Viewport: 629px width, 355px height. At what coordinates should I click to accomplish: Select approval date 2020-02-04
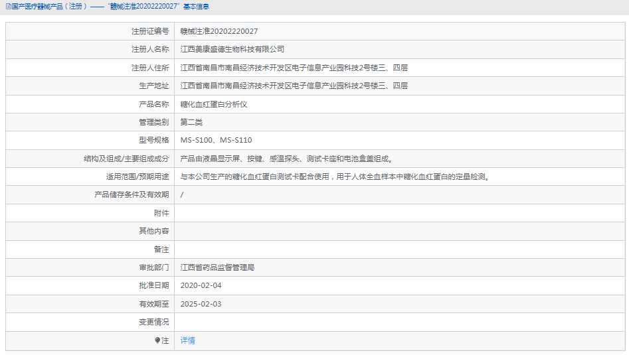tap(201, 285)
